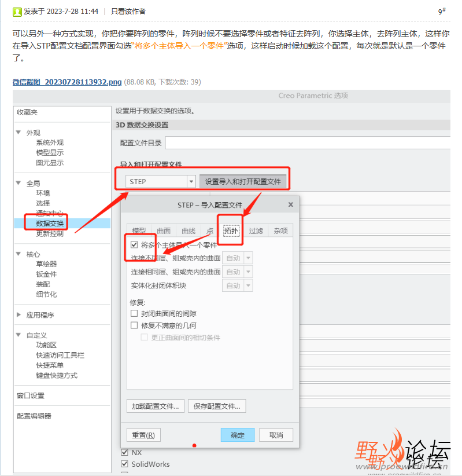
Task: Uncheck the NX checkbox
Action: 124,452
